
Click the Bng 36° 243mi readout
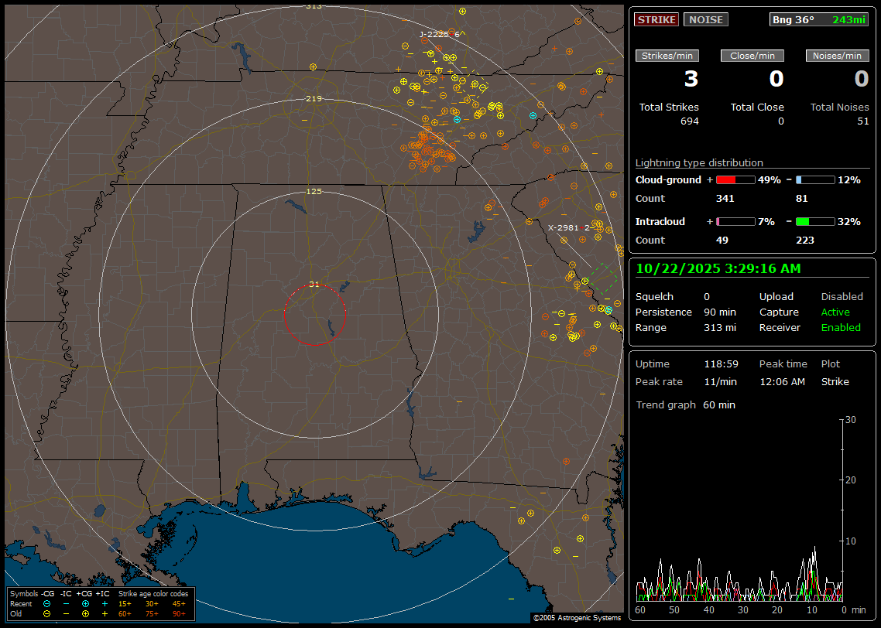(818, 19)
